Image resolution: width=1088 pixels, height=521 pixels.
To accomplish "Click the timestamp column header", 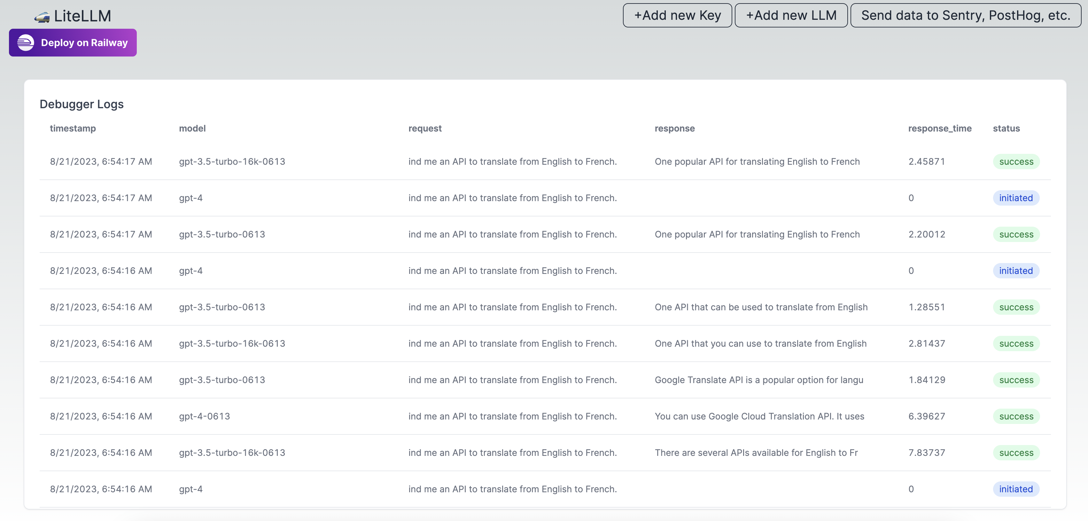I will [x=73, y=128].
